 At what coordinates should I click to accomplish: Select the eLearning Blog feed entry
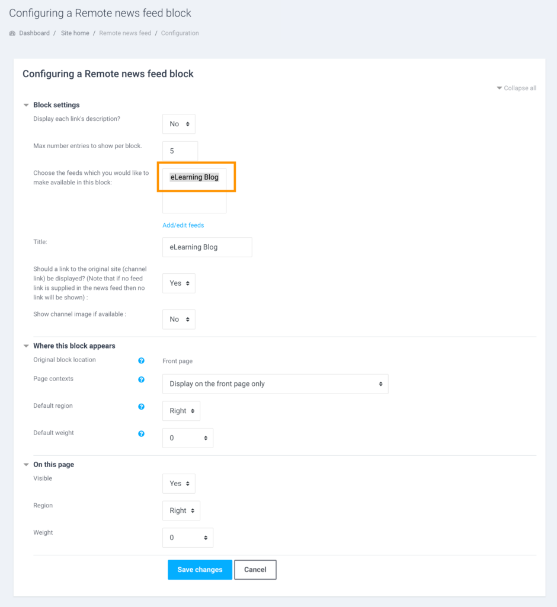(194, 177)
